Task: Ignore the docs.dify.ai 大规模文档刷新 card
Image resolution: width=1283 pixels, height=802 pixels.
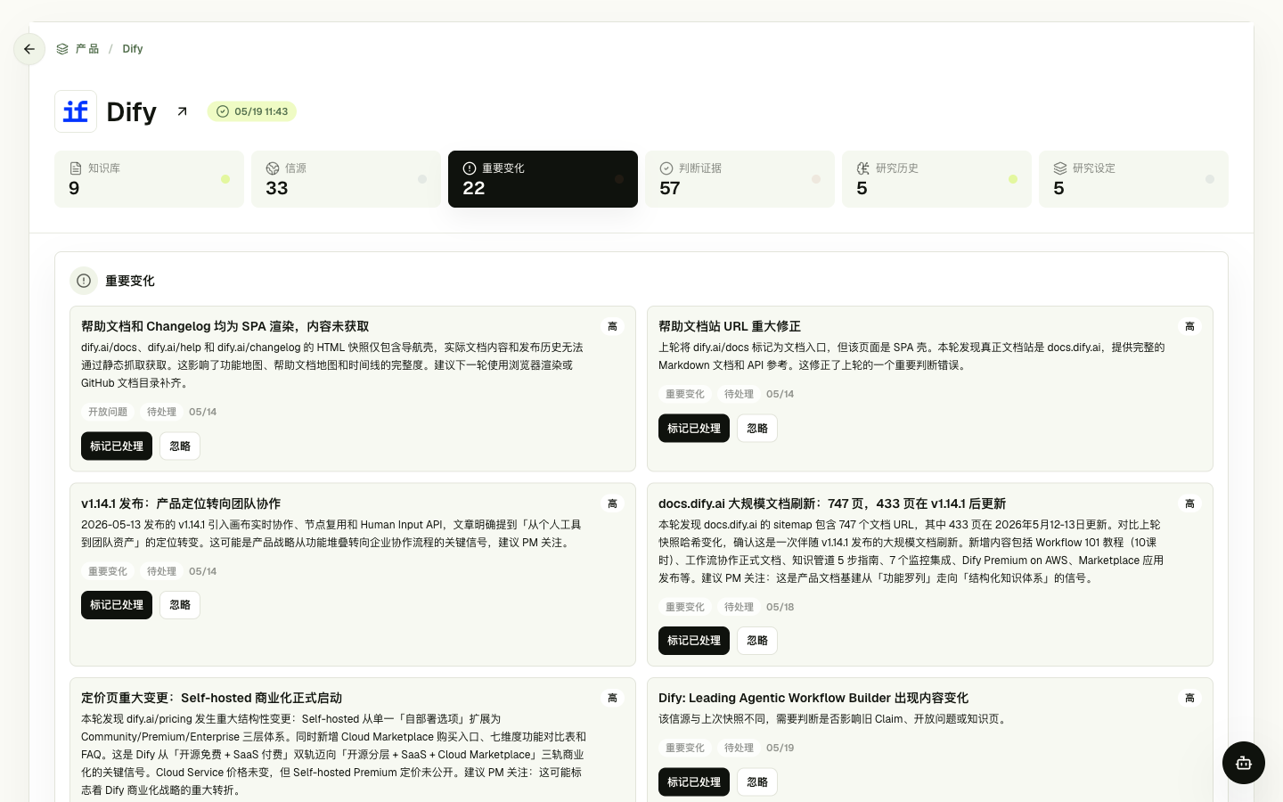Action: tap(757, 641)
